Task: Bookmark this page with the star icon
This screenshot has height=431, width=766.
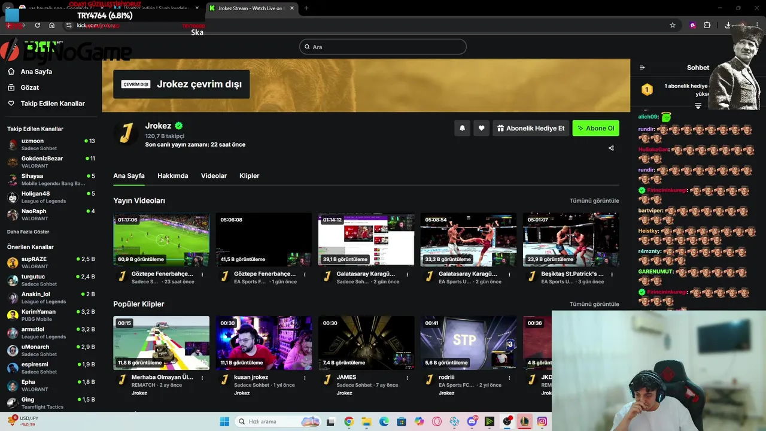Action: 673,25
